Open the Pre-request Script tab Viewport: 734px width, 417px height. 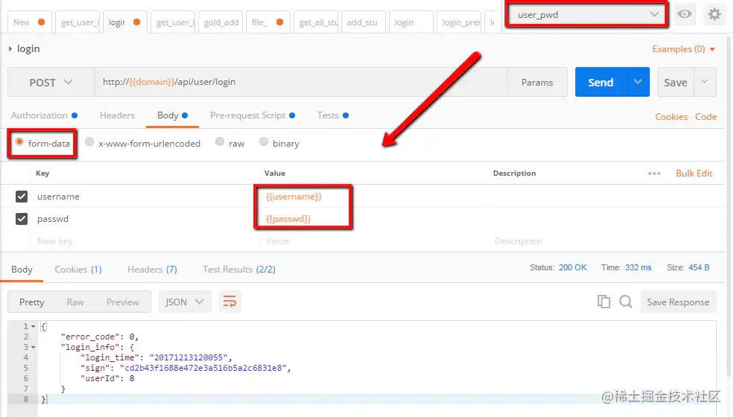(x=253, y=115)
